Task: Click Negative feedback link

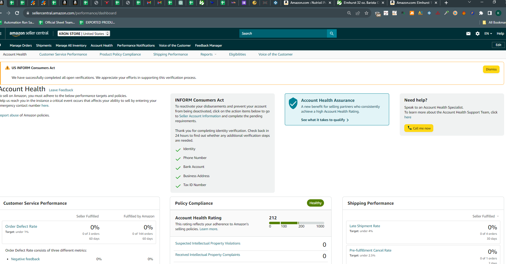Action: [25, 259]
